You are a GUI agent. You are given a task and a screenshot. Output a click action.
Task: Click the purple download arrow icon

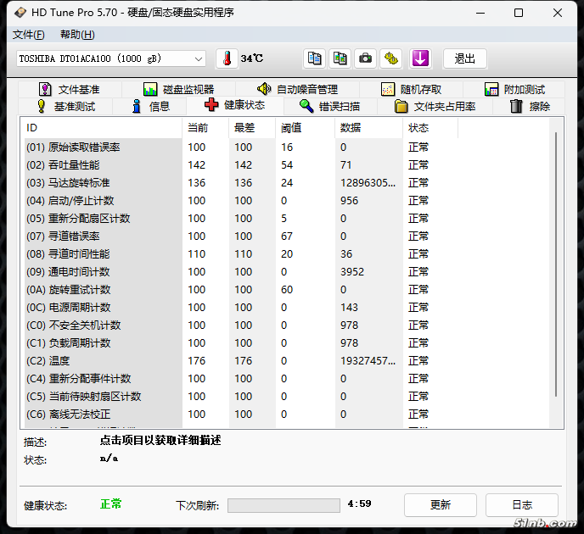tap(420, 58)
